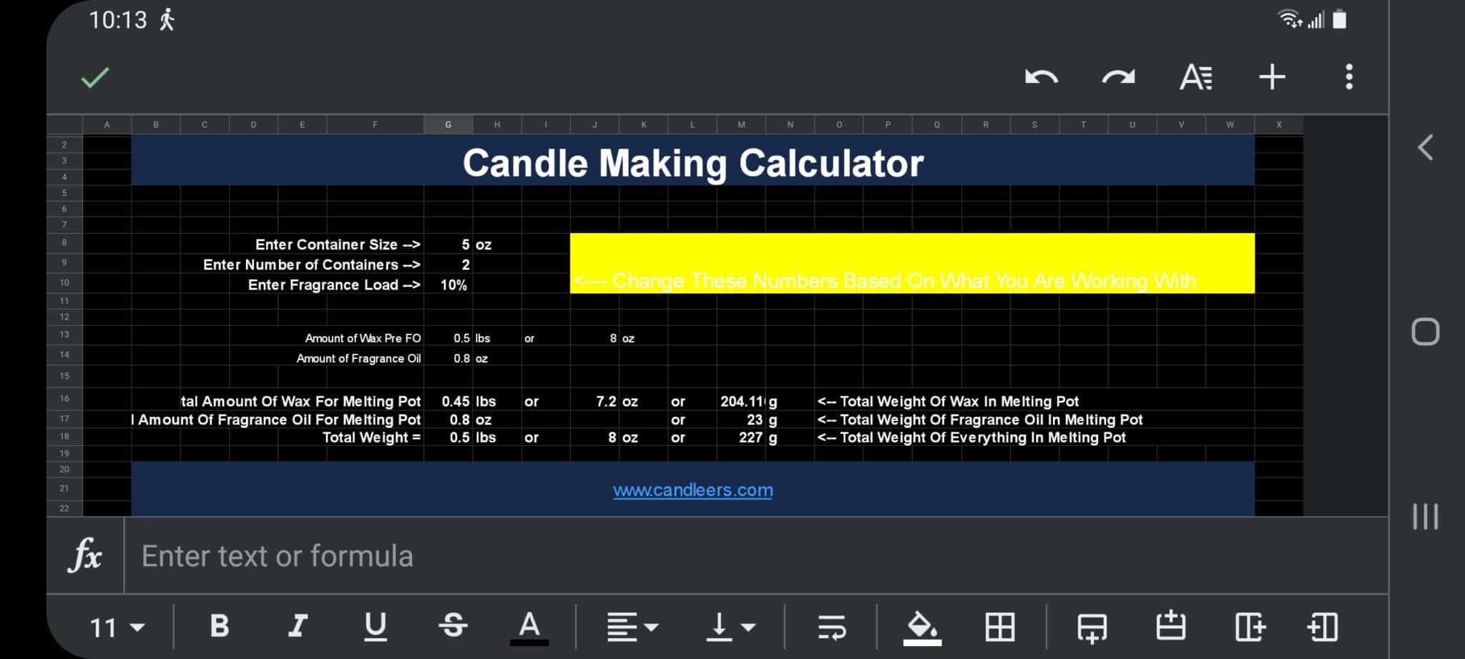Screen dimensions: 1465x659
Task: Select column G header
Action: [448, 124]
